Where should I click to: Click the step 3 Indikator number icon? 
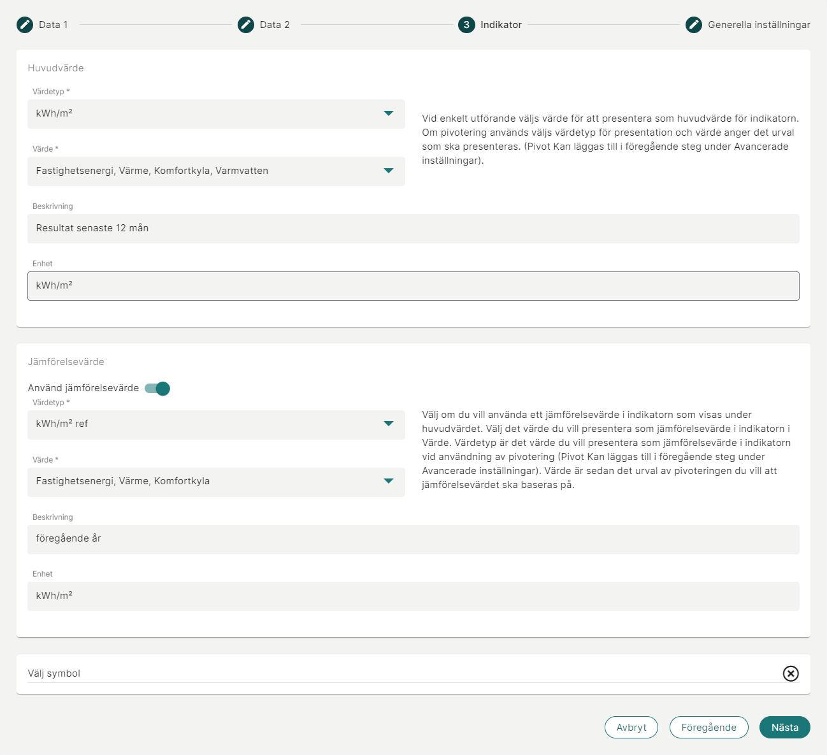pyautogui.click(x=466, y=25)
